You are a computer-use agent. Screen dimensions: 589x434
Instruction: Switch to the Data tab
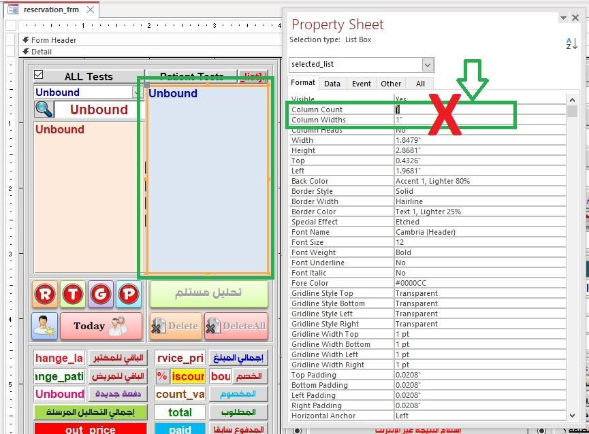332,84
